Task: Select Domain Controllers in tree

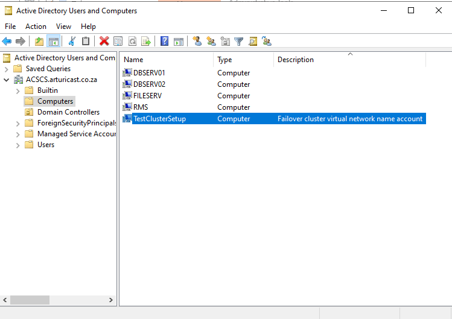Action: (68, 112)
